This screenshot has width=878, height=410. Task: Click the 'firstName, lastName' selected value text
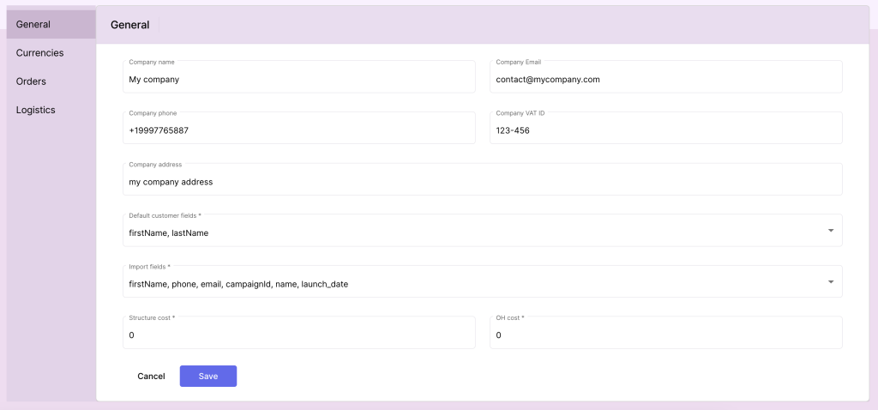168,232
